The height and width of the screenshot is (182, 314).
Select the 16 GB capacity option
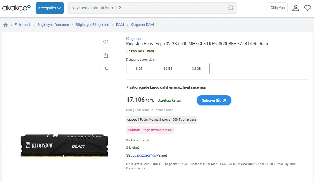pos(168,69)
